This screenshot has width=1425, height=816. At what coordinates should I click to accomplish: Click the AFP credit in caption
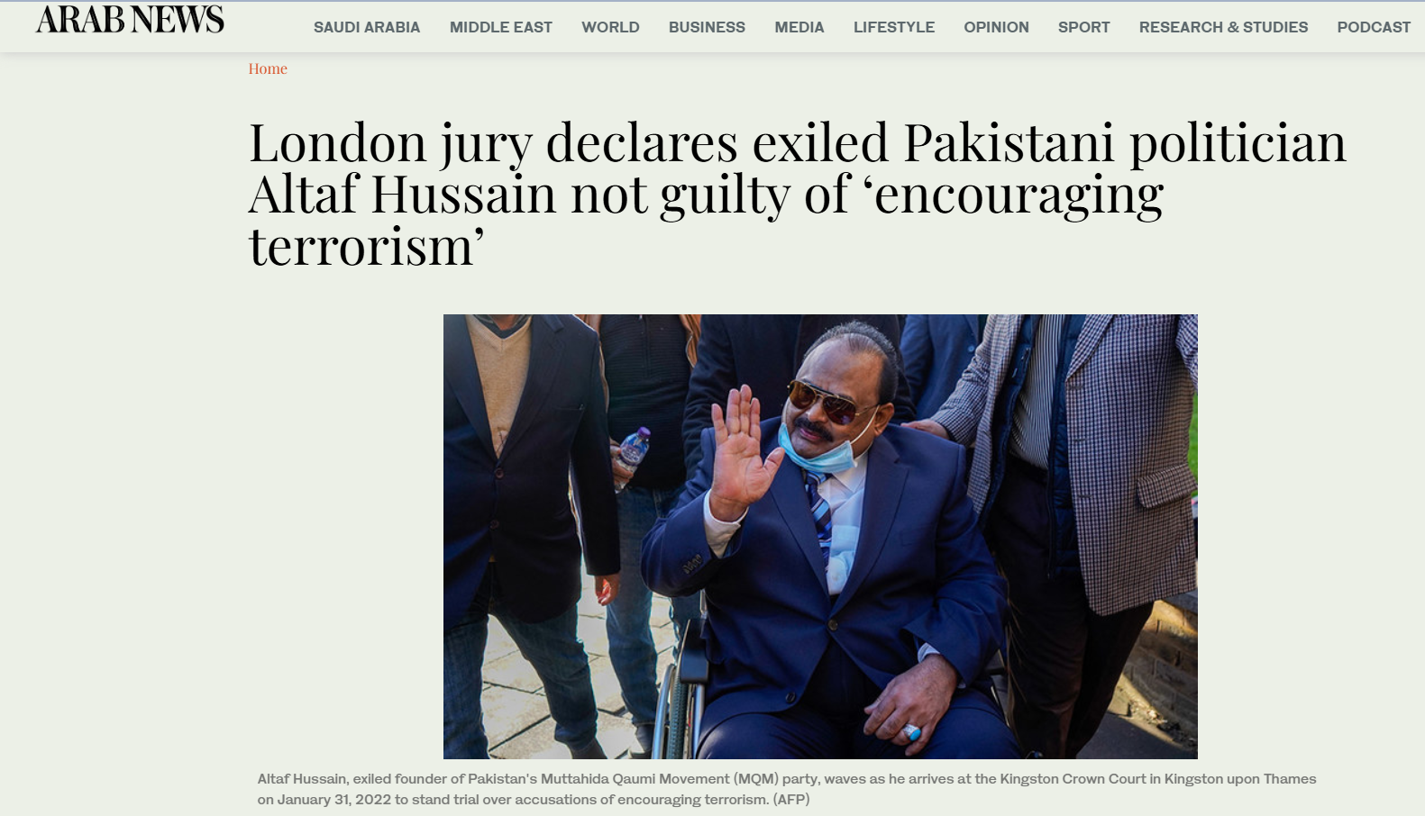(791, 799)
